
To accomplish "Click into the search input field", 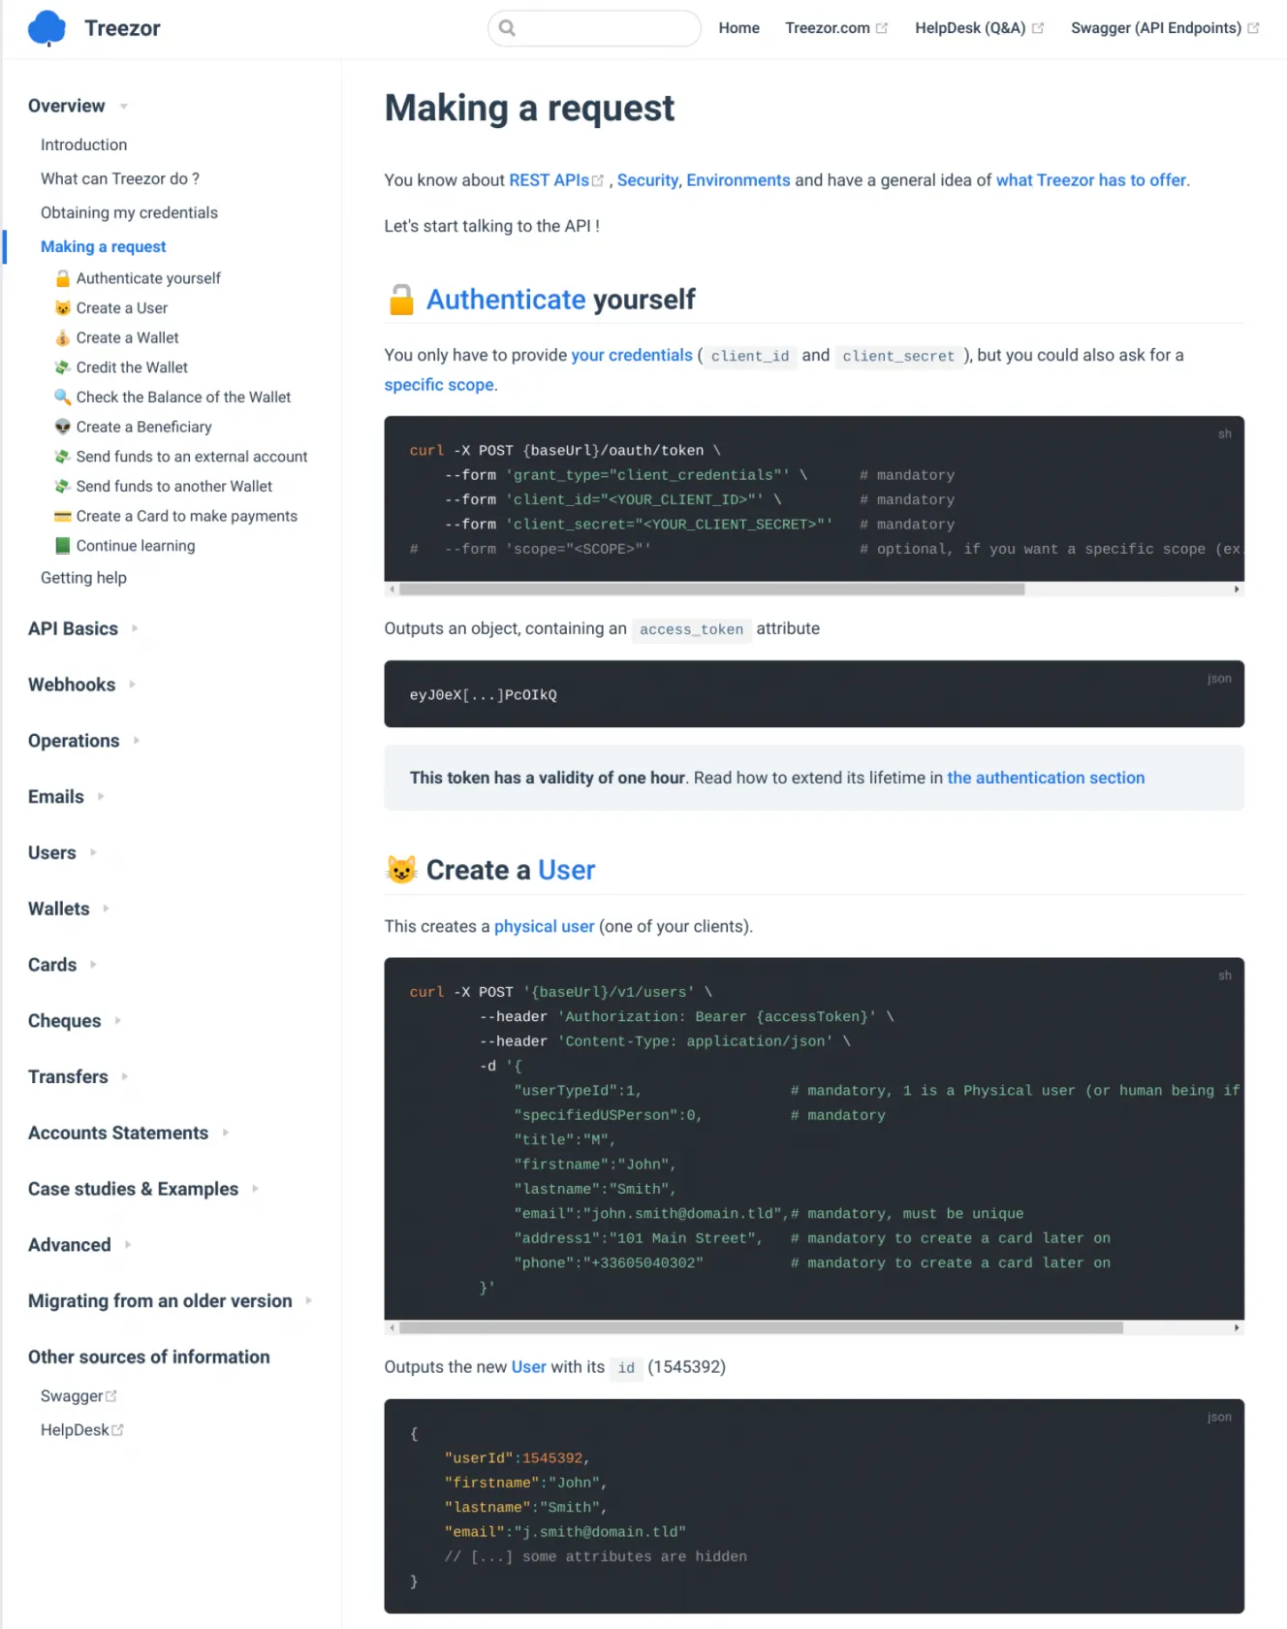I will tap(606, 28).
